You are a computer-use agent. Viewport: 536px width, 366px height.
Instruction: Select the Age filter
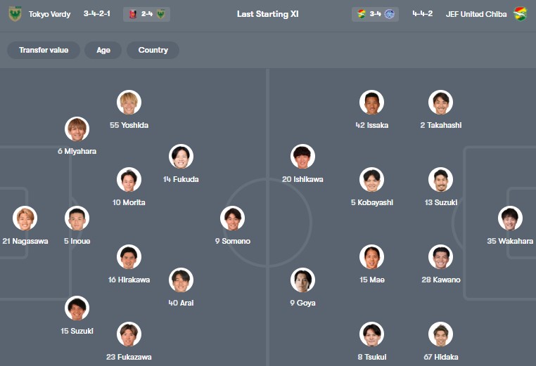(103, 51)
